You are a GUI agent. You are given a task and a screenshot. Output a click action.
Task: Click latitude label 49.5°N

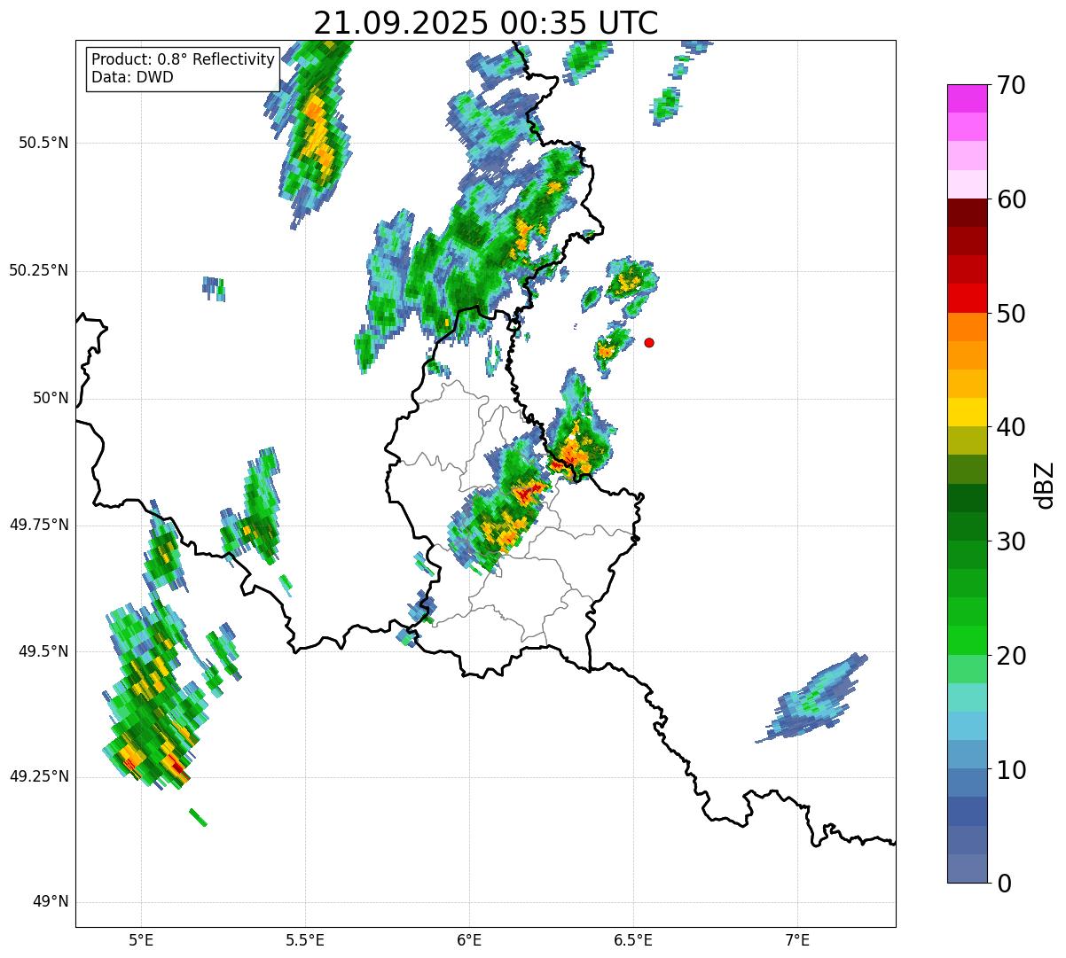[43, 651]
